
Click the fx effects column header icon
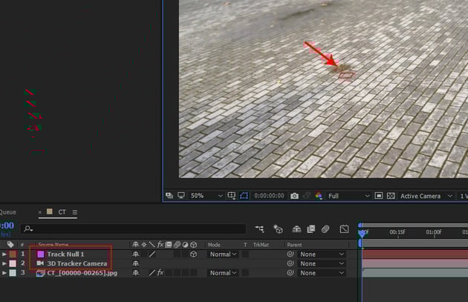tap(160, 244)
